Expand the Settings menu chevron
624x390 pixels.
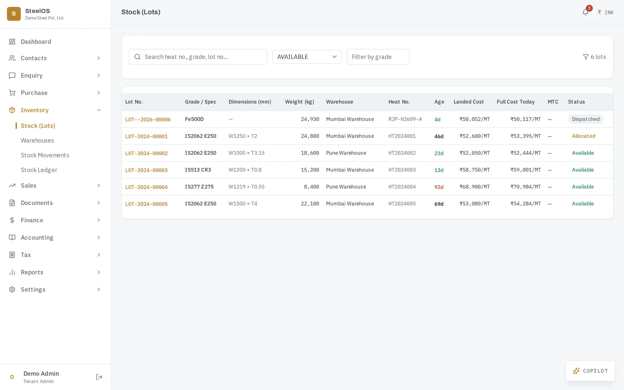pos(98,289)
